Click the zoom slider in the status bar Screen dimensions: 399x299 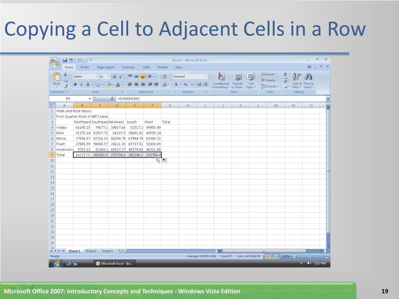(x=311, y=256)
